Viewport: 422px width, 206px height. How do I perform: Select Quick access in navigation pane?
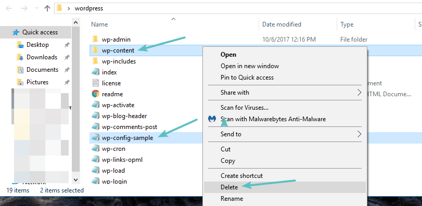coord(35,32)
